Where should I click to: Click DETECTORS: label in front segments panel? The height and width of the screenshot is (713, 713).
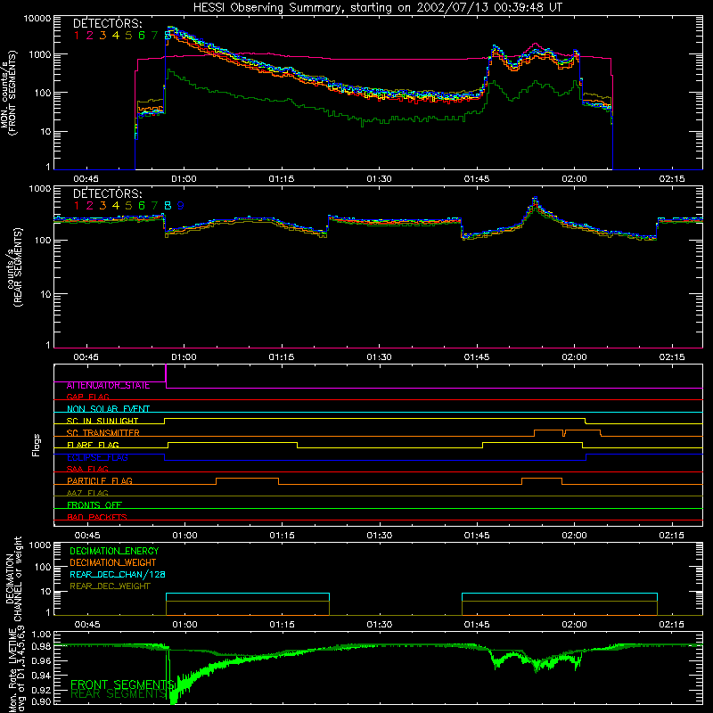[x=107, y=23]
